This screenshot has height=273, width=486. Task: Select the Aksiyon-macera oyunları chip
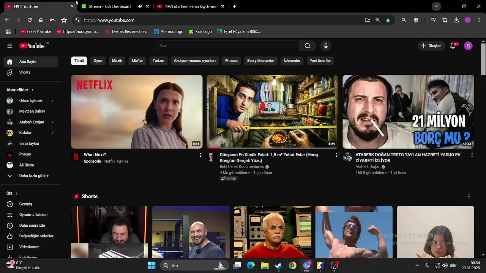coord(195,61)
